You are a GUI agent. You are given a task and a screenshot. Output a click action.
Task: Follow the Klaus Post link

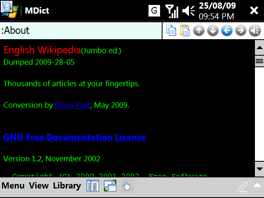73,105
